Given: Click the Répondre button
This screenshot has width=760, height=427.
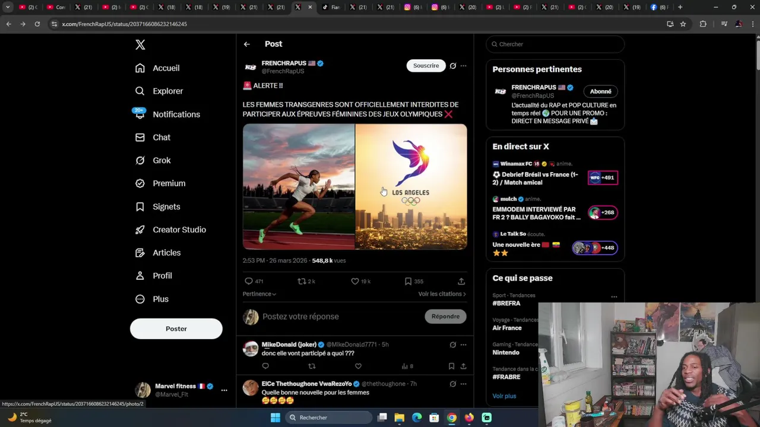Looking at the screenshot, I should coord(445,317).
